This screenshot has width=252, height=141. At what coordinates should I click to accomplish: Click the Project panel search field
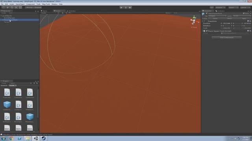click(x=20, y=83)
